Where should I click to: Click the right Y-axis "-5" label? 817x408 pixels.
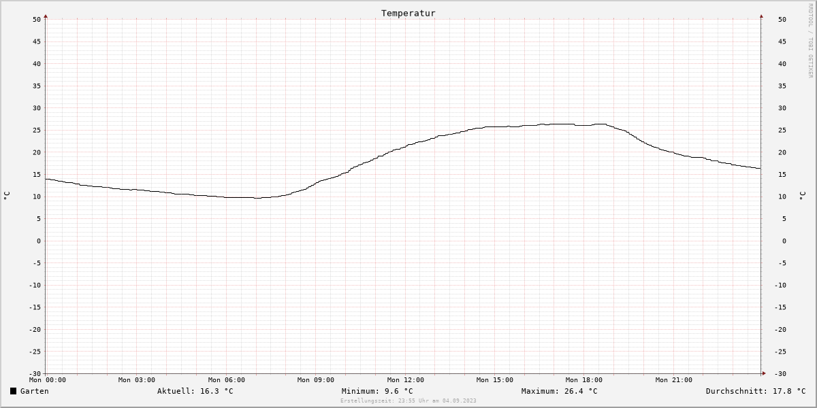coord(782,263)
